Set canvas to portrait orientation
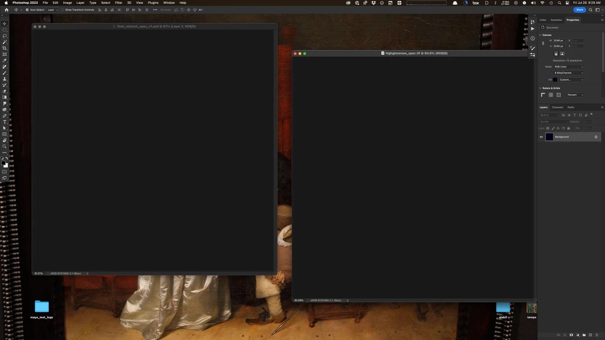Screen dimensions: 605x340 click(556, 53)
